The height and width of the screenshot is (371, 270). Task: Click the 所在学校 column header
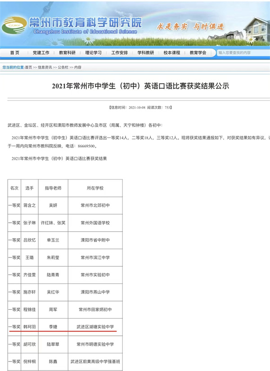coord(95,188)
